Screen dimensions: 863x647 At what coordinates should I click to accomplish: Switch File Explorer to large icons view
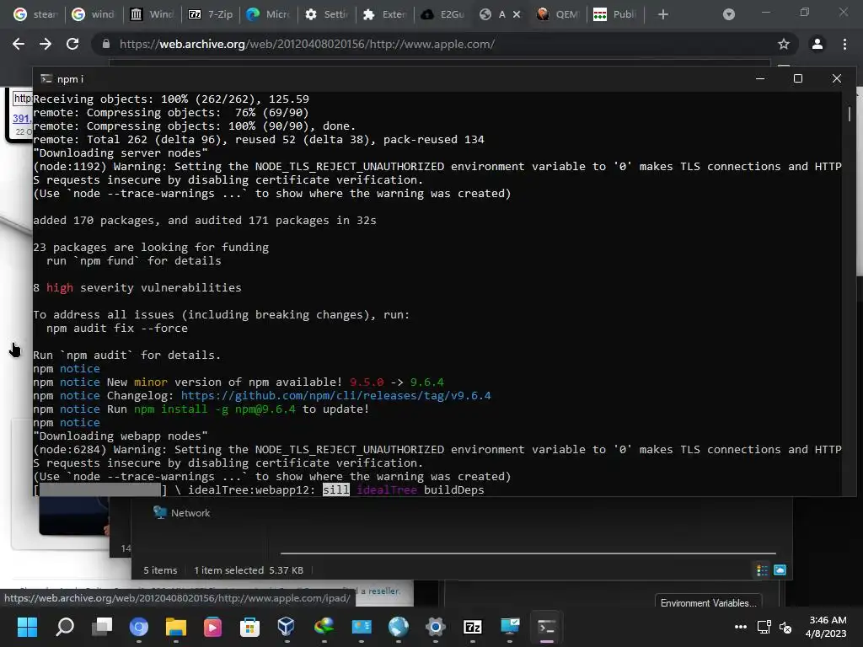point(780,570)
